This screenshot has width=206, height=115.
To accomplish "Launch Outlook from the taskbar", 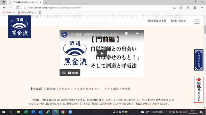I will tap(41, 112).
